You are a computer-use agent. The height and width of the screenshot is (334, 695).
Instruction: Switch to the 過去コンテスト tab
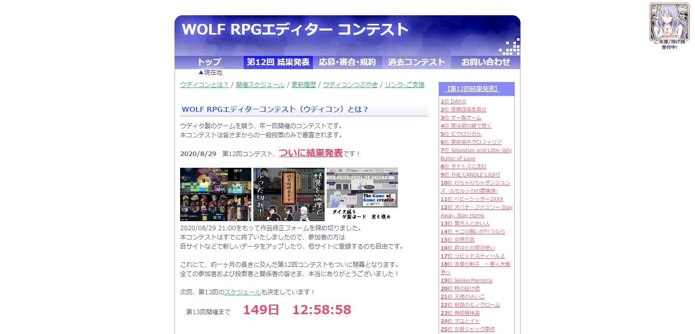point(417,62)
